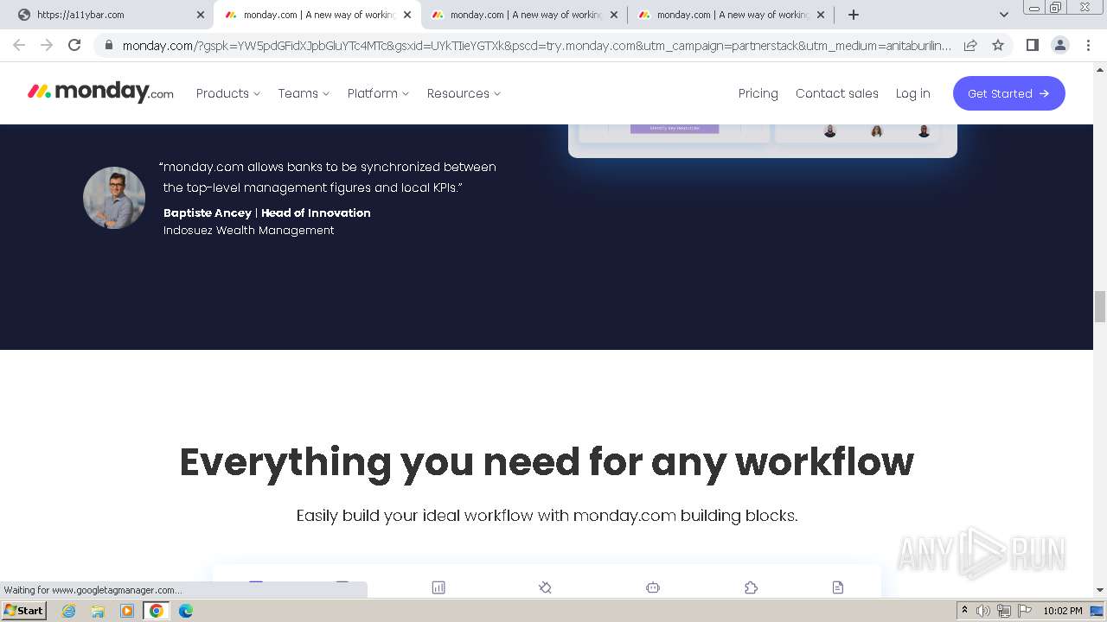This screenshot has width=1107, height=622.
Task: Click the address bar URL field
Action: click(536, 45)
